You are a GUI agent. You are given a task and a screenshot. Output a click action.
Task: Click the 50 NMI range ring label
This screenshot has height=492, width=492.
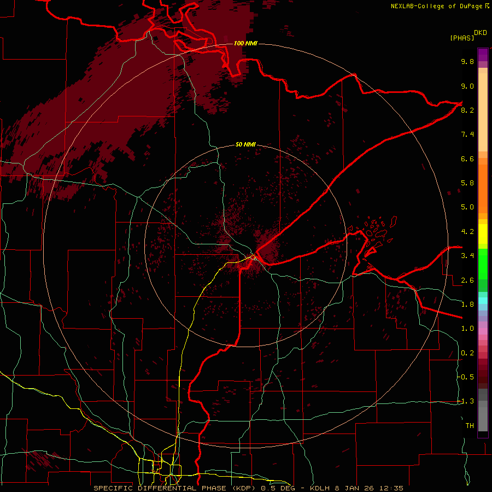[x=245, y=145]
